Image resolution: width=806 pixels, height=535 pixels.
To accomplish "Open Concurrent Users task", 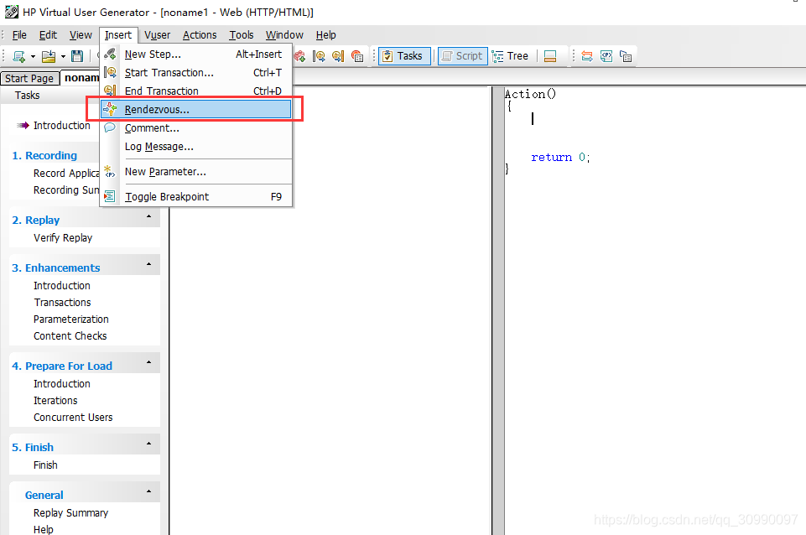I will pyautogui.click(x=74, y=418).
